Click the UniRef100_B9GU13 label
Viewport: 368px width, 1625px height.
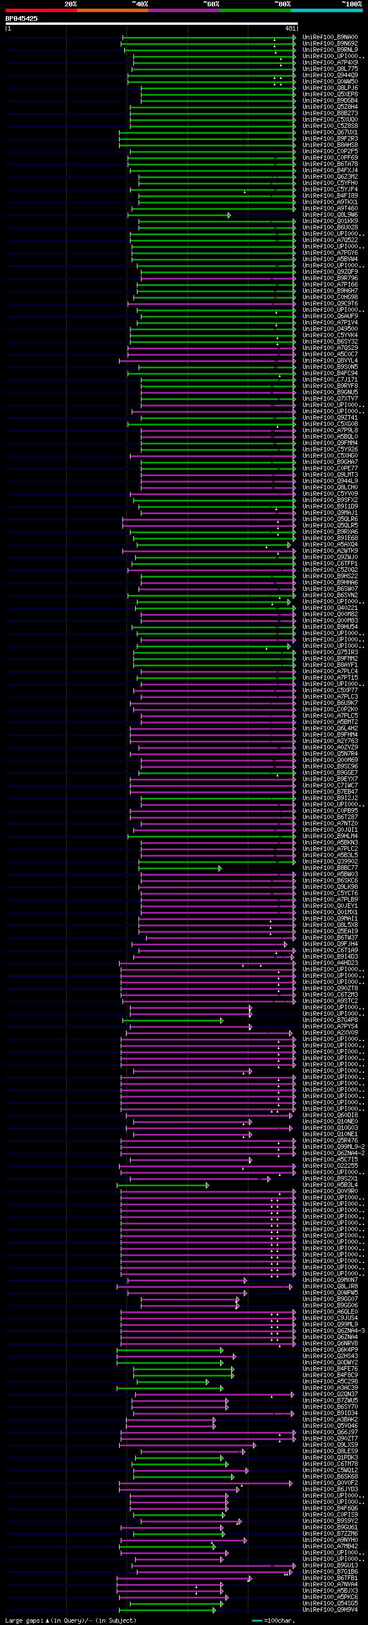[x=330, y=1565]
